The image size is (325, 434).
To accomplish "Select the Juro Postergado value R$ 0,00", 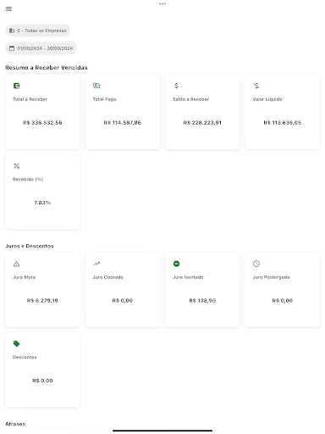I will pos(283,301).
